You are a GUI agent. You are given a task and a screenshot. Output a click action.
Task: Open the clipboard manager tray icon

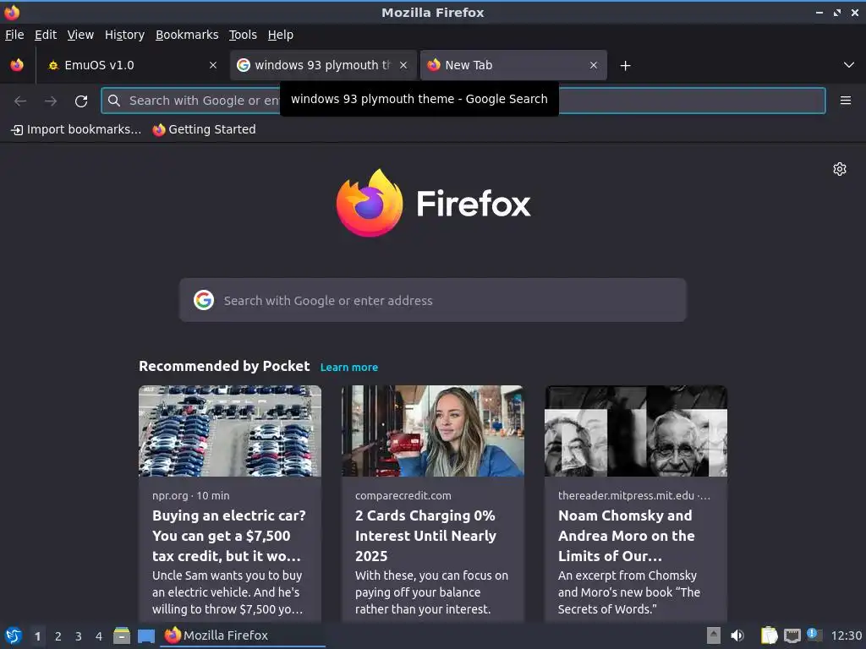769,635
